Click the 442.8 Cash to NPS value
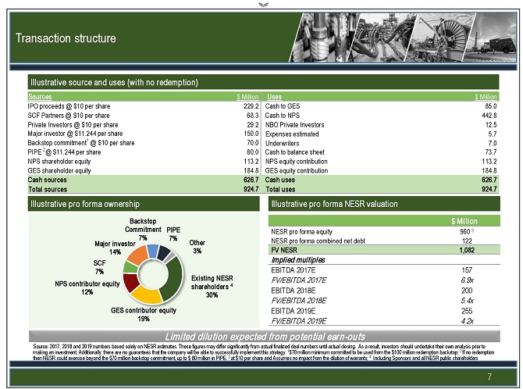 click(x=489, y=116)
